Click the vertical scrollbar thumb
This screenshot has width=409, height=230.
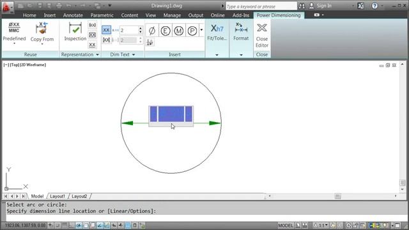[403, 183]
